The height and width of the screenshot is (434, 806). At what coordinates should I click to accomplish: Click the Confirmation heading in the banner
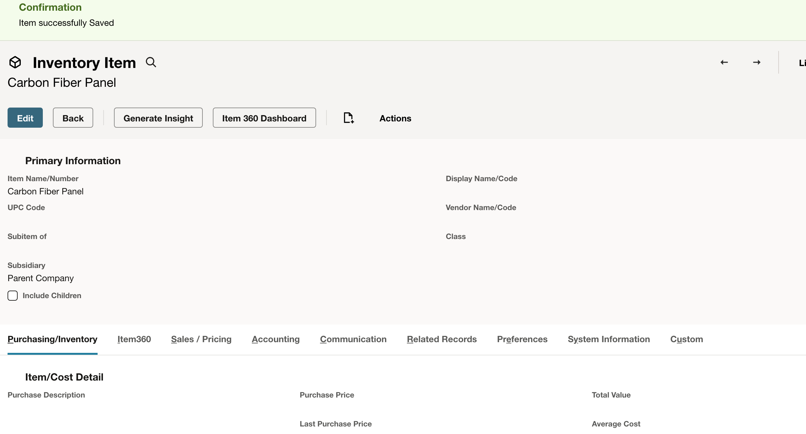point(50,7)
